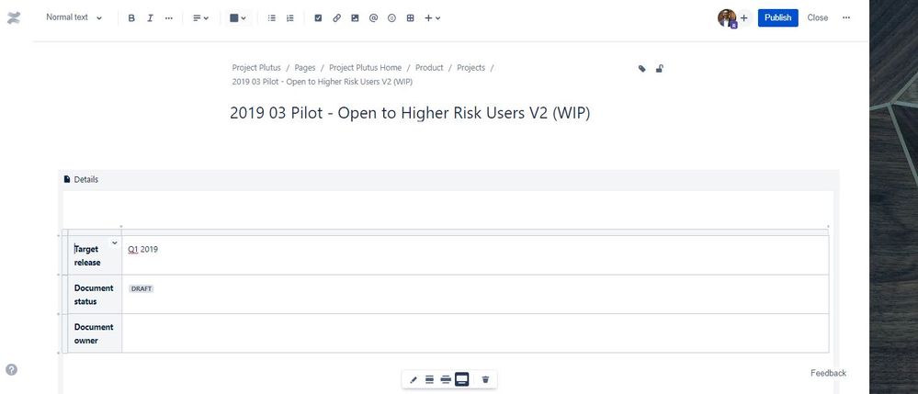
Task: Insert an emoji
Action: coord(391,18)
